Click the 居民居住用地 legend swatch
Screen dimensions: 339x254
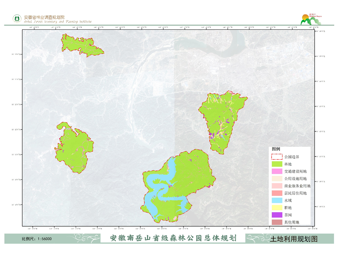click(x=277, y=193)
